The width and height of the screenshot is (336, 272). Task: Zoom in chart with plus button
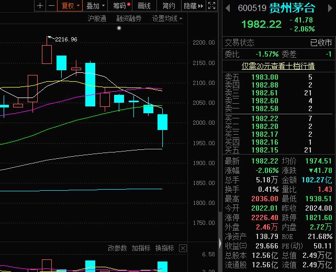(x=40, y=6)
